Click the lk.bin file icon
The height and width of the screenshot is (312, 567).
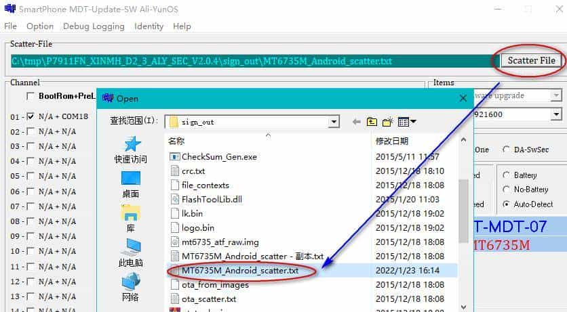pyautogui.click(x=175, y=214)
